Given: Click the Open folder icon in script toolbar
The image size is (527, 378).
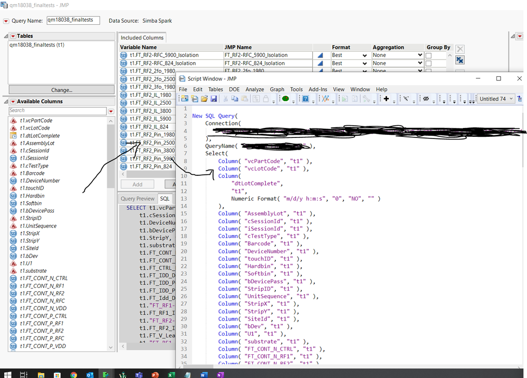Looking at the screenshot, I should click(x=204, y=98).
